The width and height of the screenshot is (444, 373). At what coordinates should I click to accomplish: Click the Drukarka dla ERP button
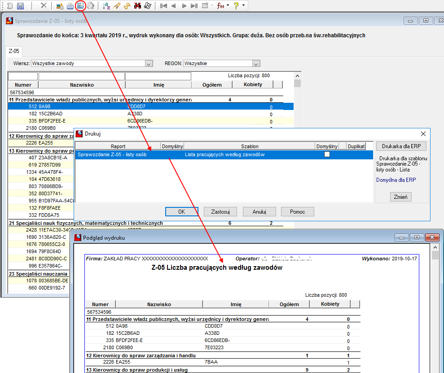[x=401, y=146]
